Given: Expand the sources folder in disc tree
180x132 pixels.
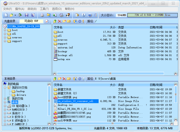Looking at the screenshot, I should click(x=5, y=37).
